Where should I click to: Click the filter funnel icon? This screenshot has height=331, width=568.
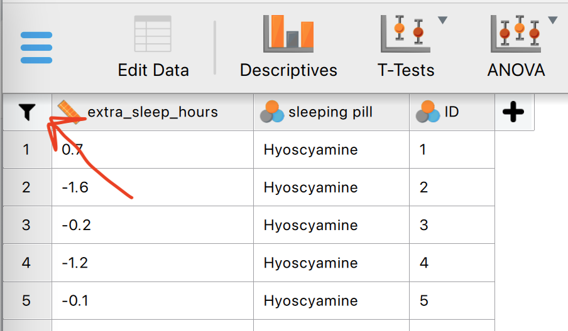(x=27, y=112)
